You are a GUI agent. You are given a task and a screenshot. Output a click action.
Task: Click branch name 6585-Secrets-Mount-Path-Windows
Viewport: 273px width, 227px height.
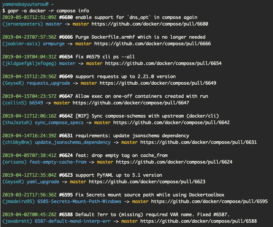tap(79, 201)
